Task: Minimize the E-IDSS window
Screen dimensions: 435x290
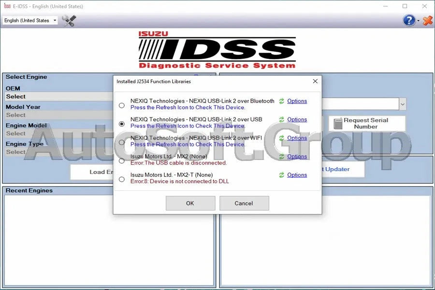Action: [x=385, y=6]
